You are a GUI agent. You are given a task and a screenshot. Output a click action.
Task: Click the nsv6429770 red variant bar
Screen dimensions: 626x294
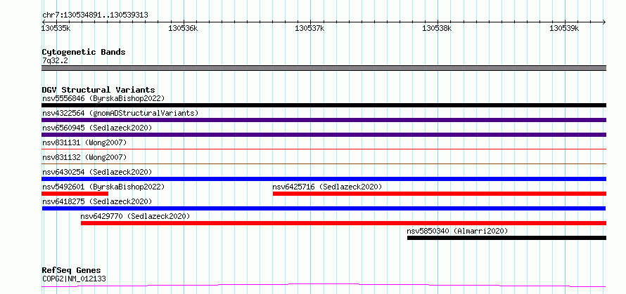point(343,223)
